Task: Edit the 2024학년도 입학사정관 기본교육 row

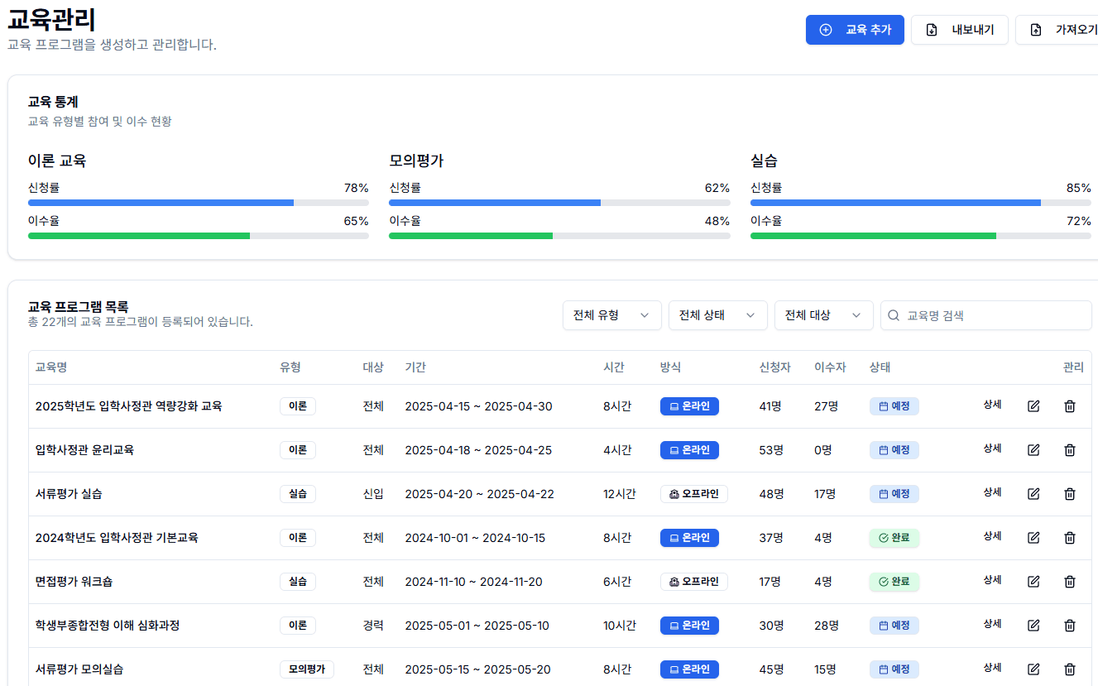Action: (1033, 538)
